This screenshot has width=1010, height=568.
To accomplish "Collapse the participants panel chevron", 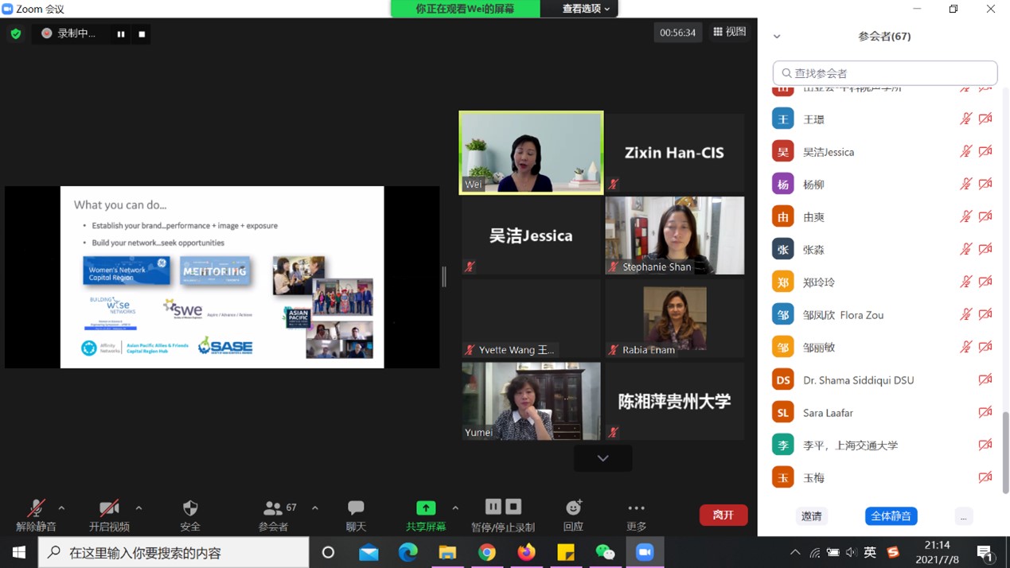I will (x=777, y=37).
